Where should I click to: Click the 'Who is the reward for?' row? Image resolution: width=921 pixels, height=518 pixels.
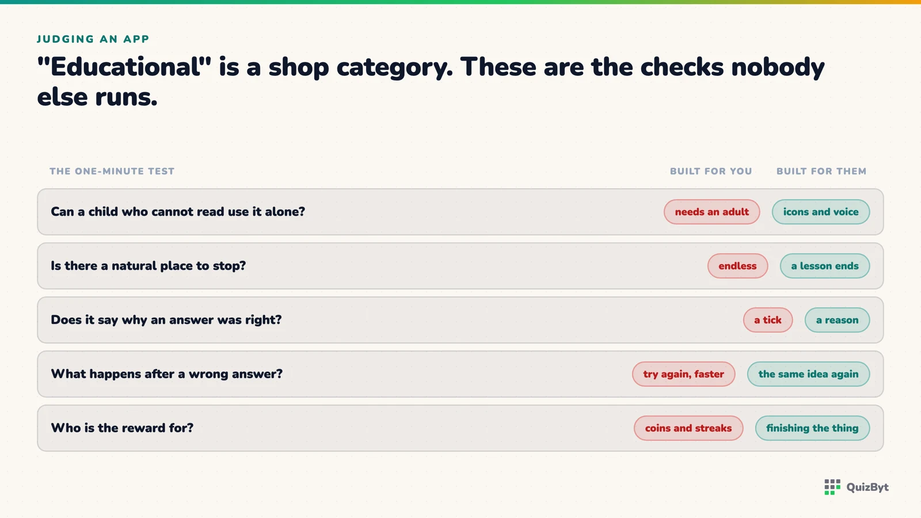click(x=461, y=428)
